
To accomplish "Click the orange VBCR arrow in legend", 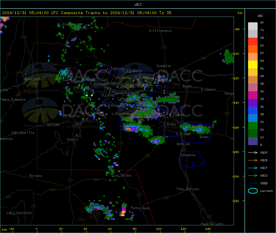I will tap(253, 160).
